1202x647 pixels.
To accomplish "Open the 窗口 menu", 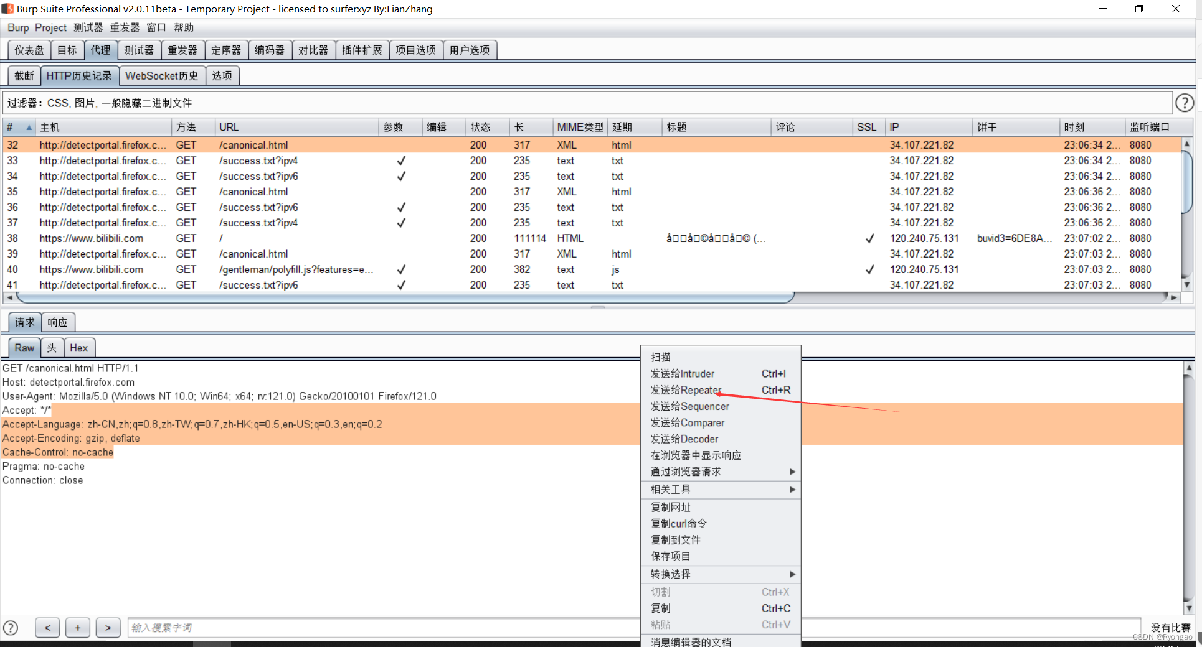I will point(156,28).
